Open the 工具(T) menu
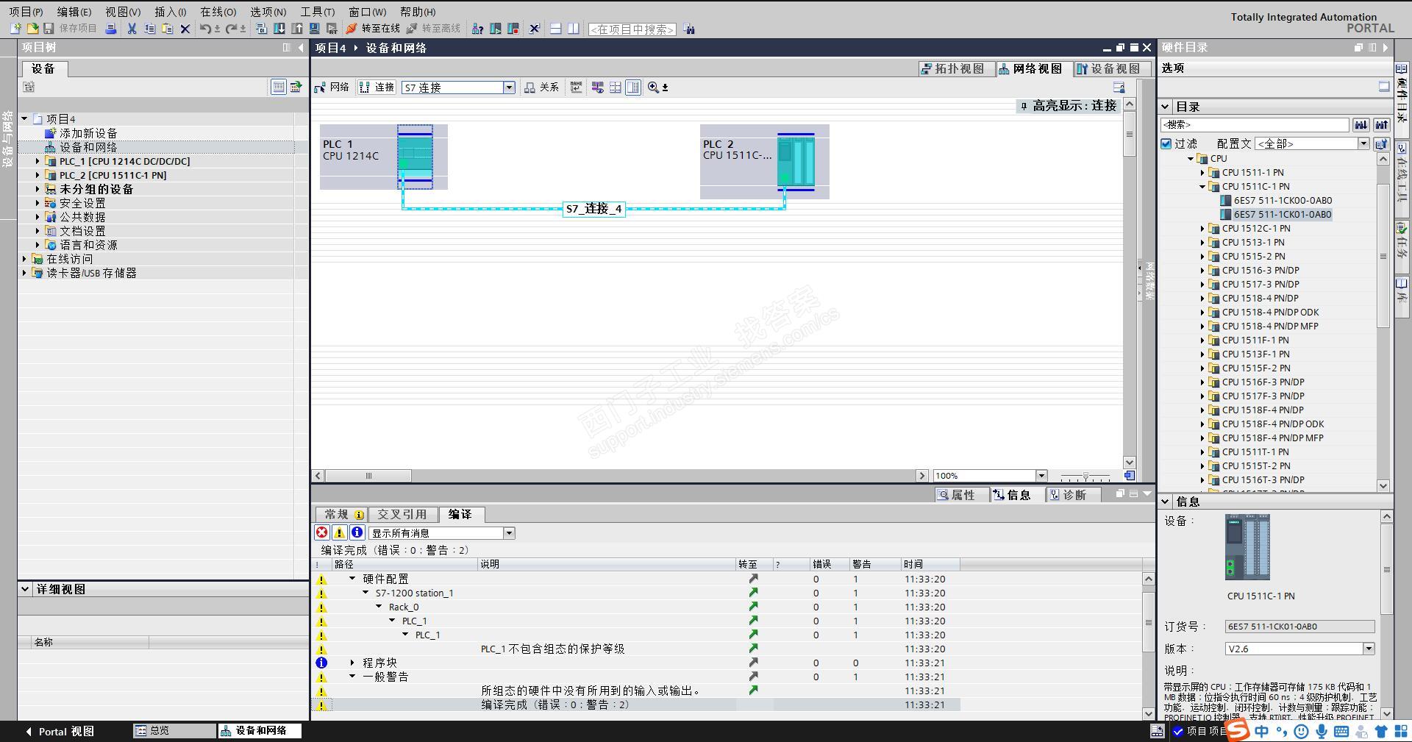Screen dimensions: 1412x742 click(x=318, y=12)
